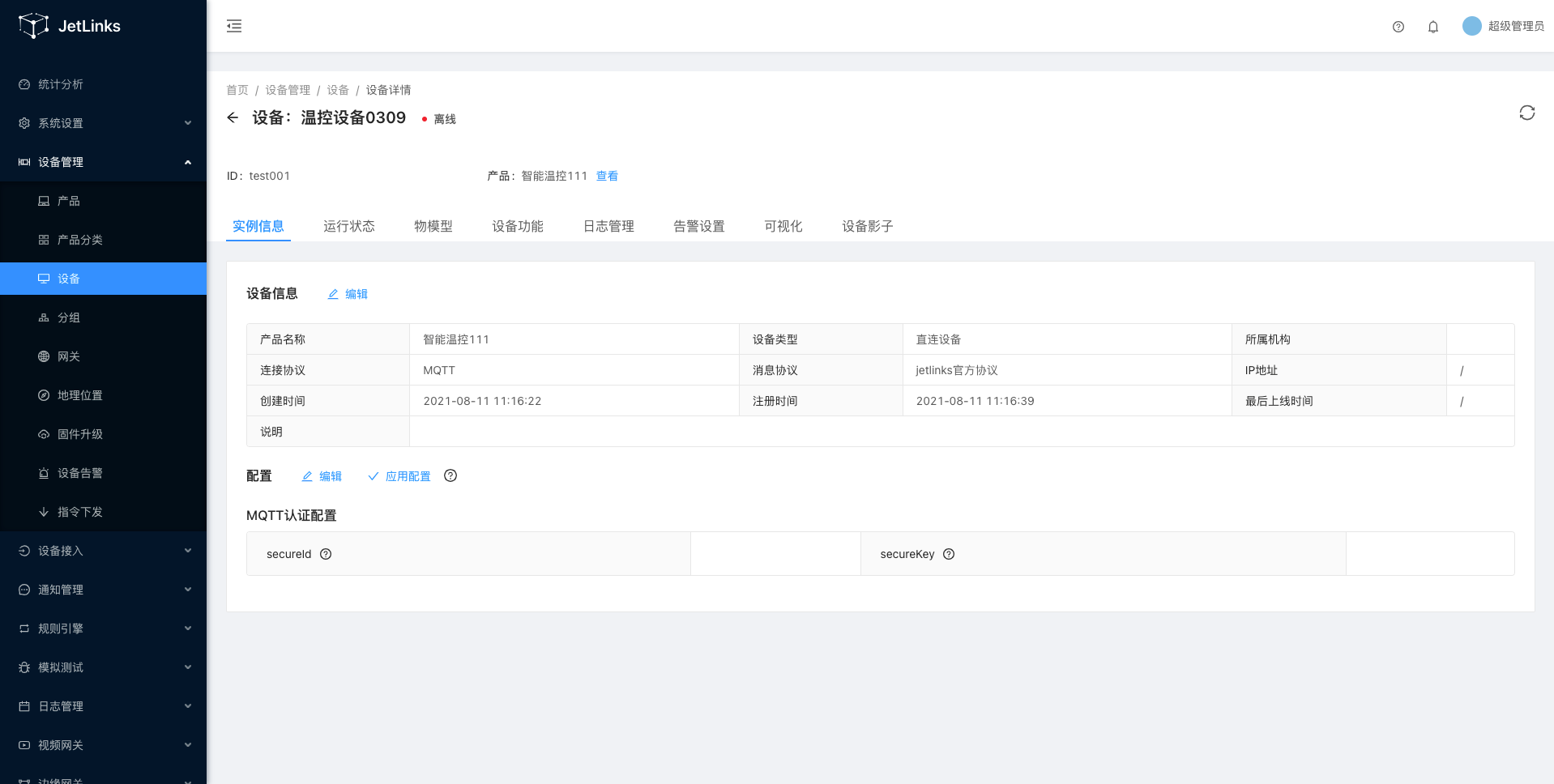
Task: Refresh device details with reload icon
Action: (1527, 113)
